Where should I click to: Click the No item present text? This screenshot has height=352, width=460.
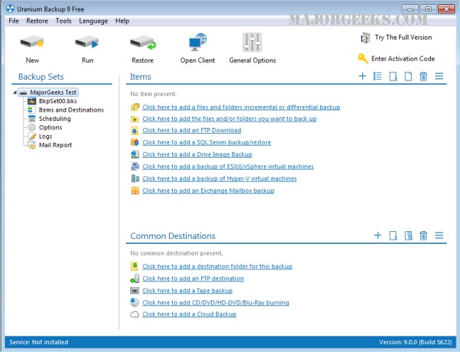pos(154,94)
